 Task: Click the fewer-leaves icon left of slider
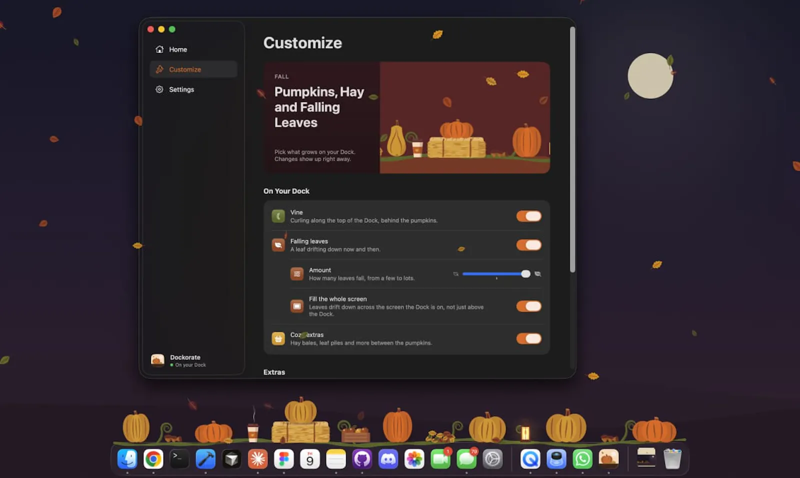click(x=455, y=274)
